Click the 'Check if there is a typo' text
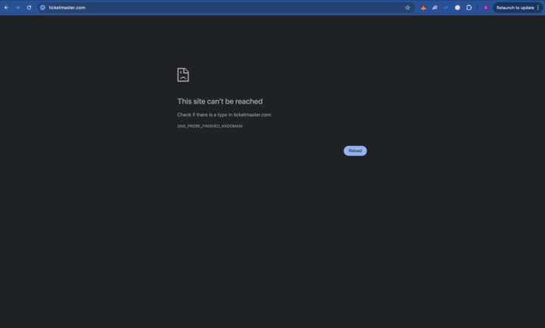The image size is (545, 328). coord(225,115)
